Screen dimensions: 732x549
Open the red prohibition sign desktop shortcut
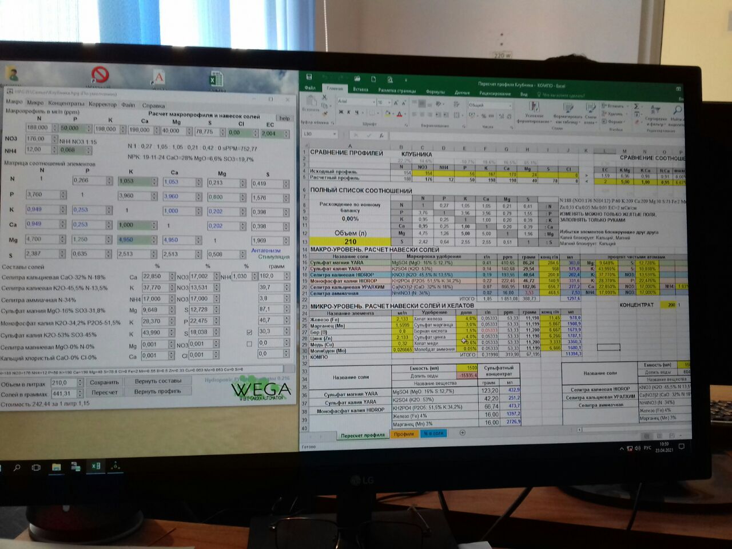tap(100, 75)
